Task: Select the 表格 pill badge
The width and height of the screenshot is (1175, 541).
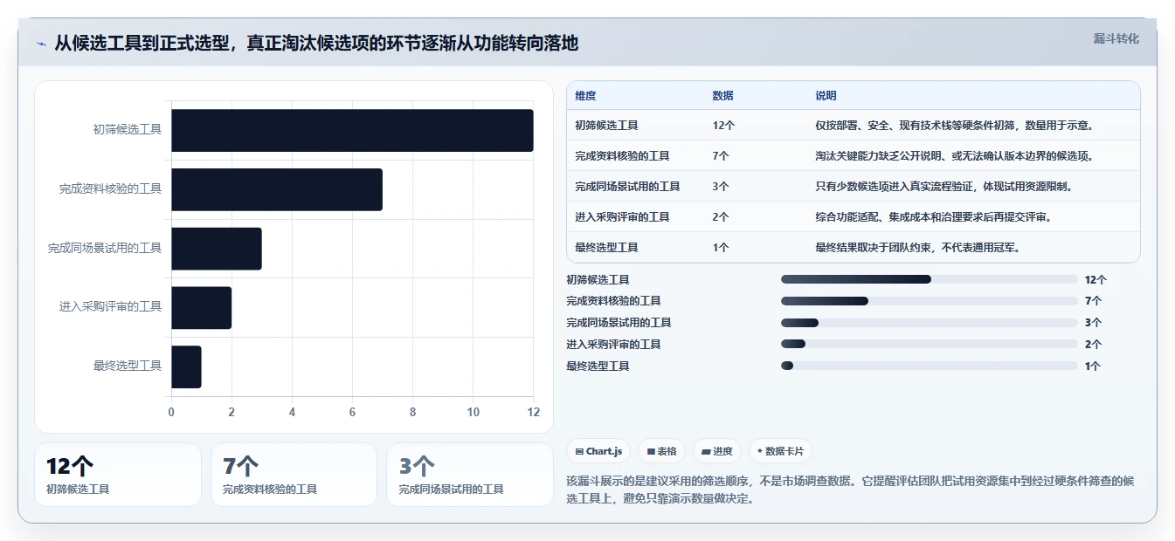Action: tap(662, 451)
